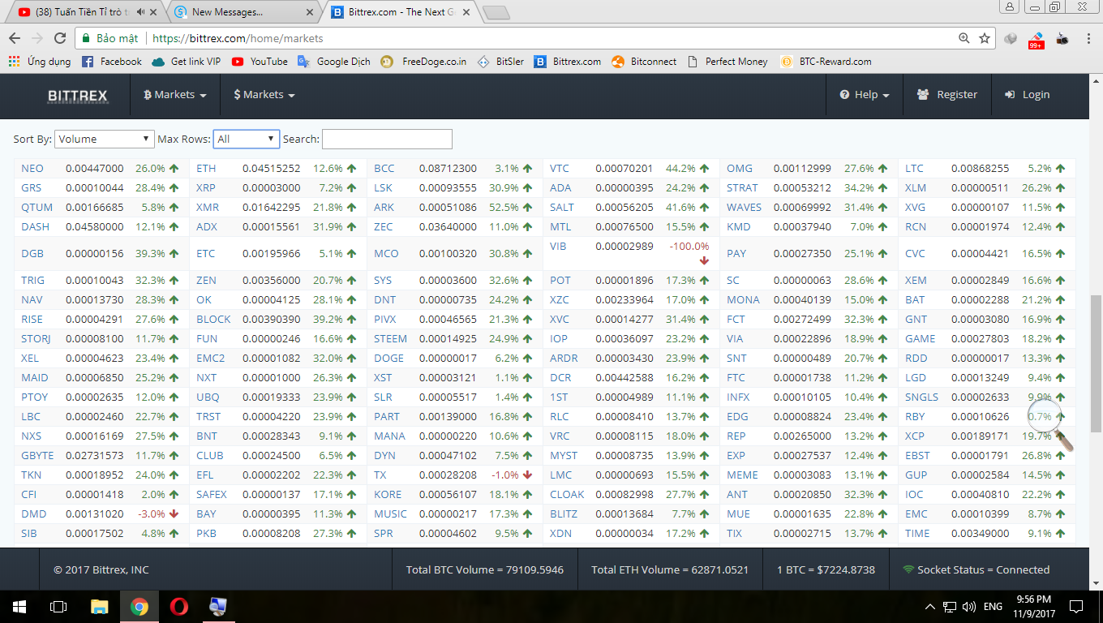Open the BTC-Reward.com bookmark
1103x623 pixels.
pos(826,62)
